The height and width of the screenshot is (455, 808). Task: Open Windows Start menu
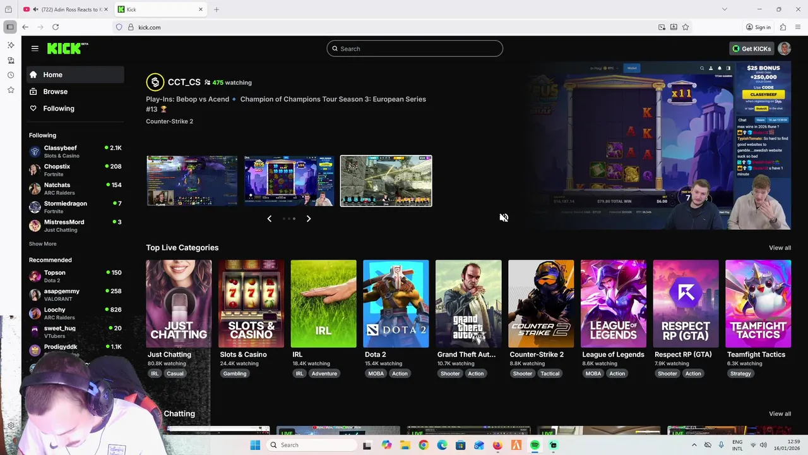(x=255, y=445)
